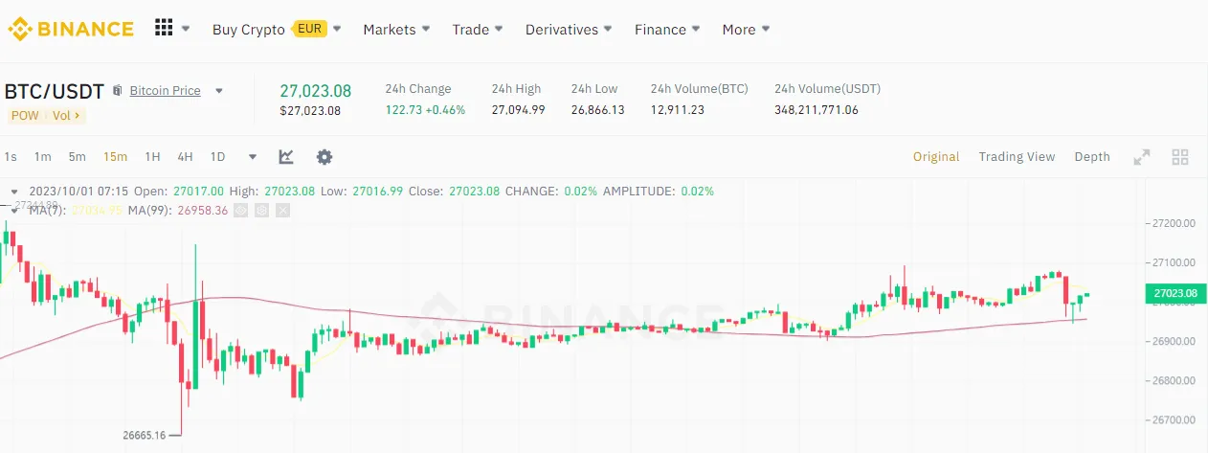Open the multi-chart grid layout icon
This screenshot has height=453, width=1208.
click(x=1179, y=157)
